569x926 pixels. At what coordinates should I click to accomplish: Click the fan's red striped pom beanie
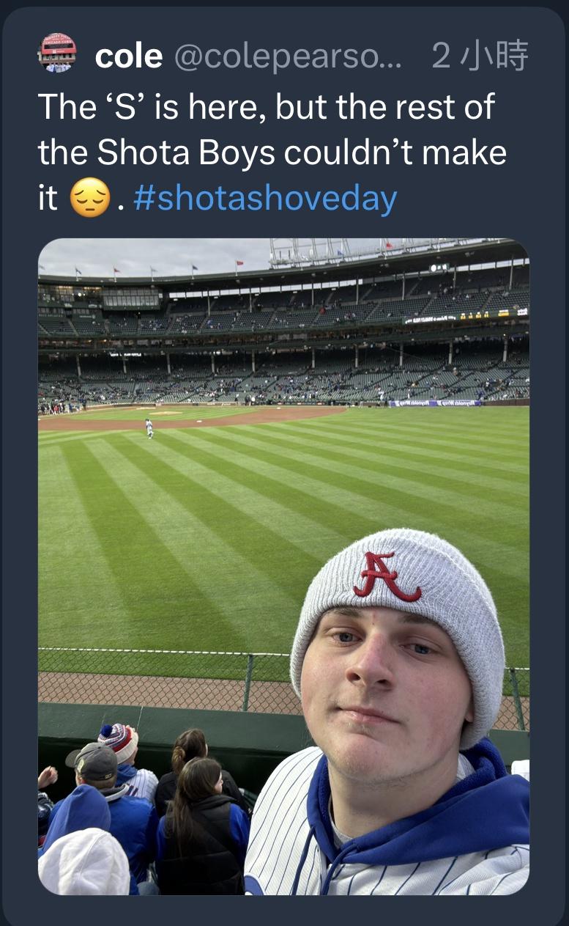(119, 741)
